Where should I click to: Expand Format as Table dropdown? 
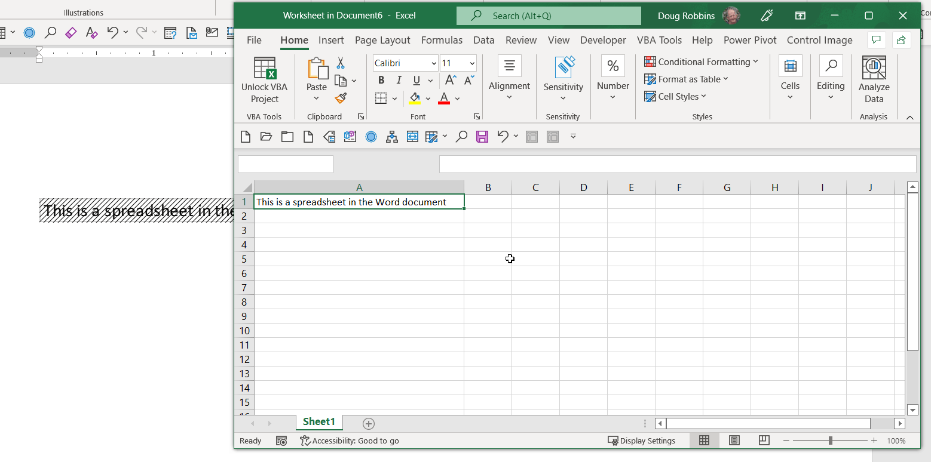[x=686, y=79]
